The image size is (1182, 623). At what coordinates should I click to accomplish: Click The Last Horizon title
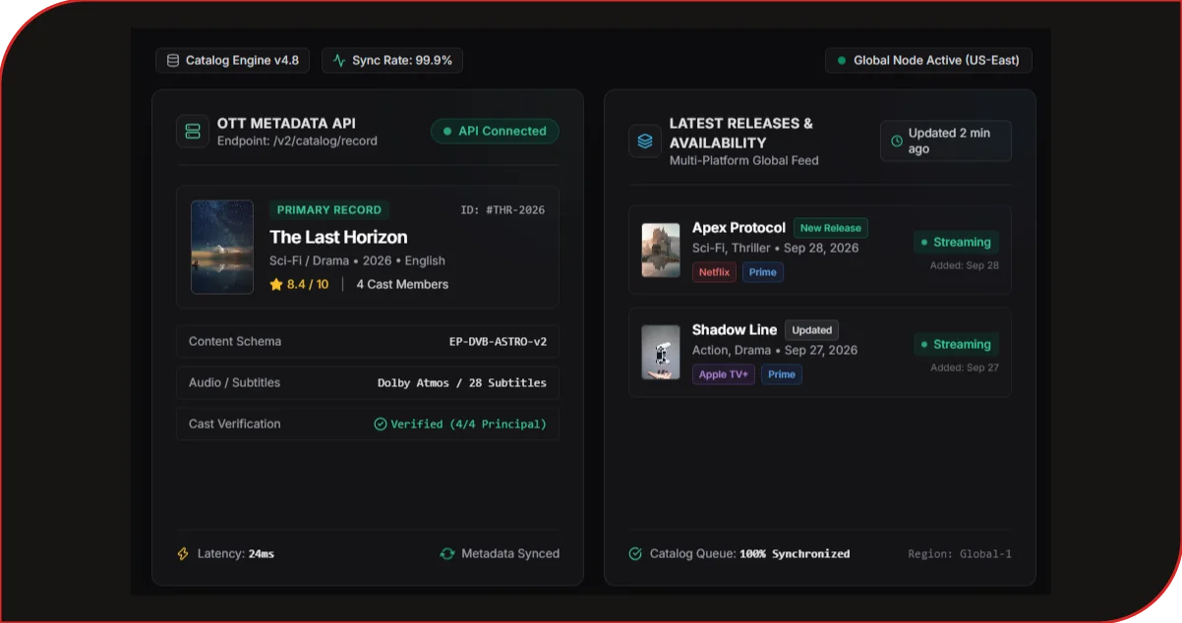tap(338, 237)
